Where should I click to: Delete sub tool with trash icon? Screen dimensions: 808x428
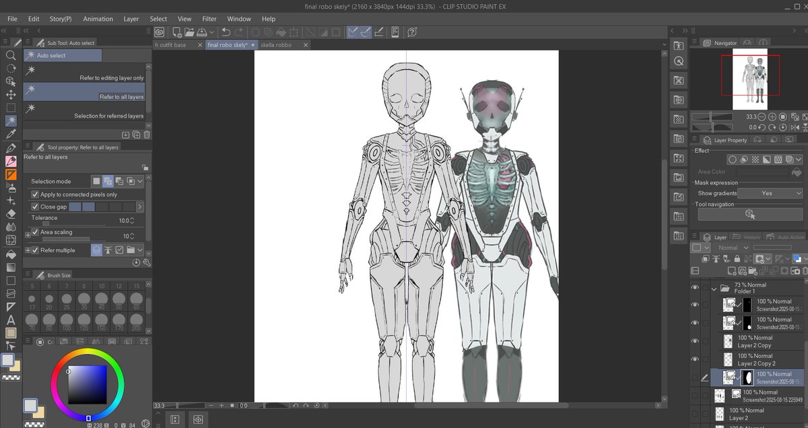[x=146, y=135]
